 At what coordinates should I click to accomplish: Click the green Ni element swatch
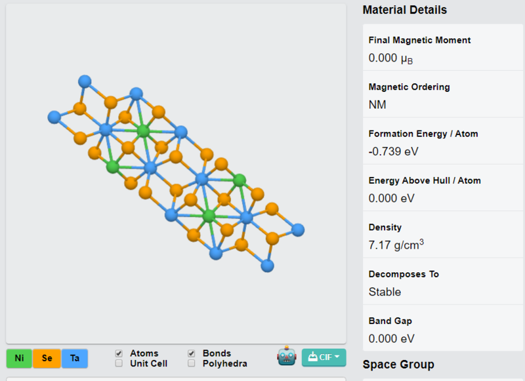tap(19, 358)
